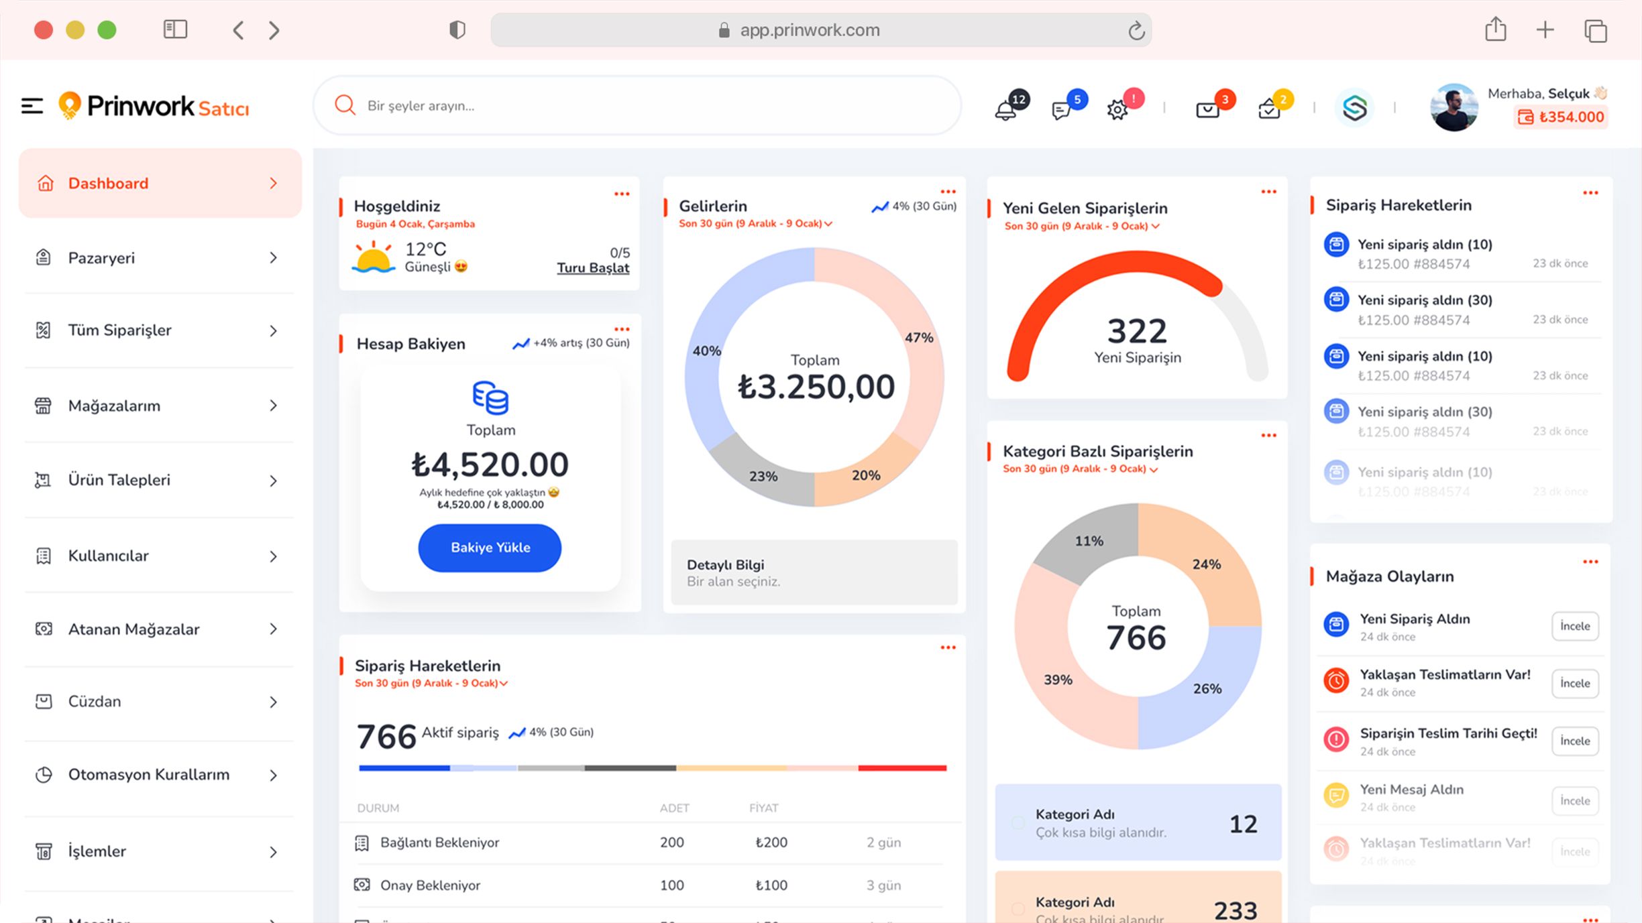Viewport: 1642px width, 923px height.
Task: Open Kullanıcılar sidebar item
Action: click(160, 556)
